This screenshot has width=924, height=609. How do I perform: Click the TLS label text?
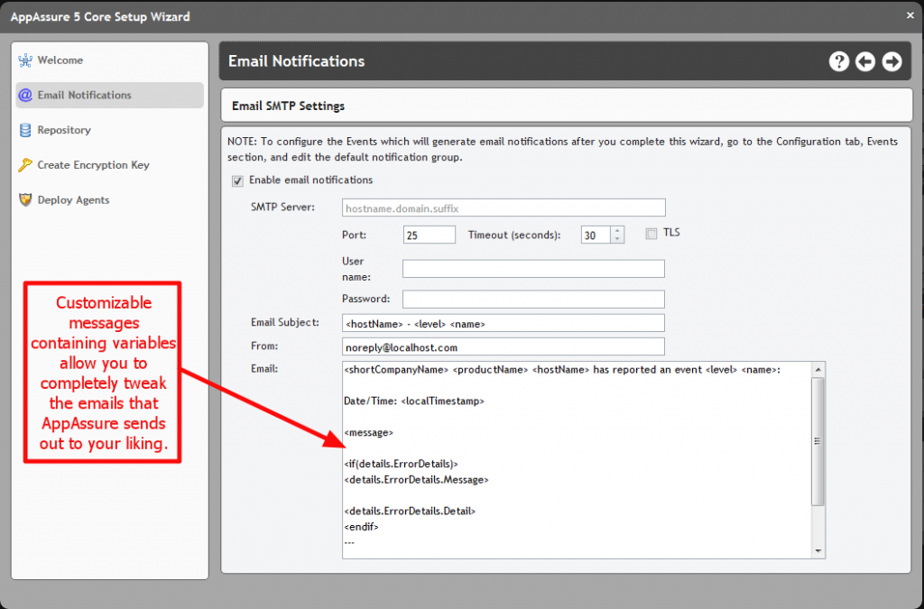pos(671,233)
